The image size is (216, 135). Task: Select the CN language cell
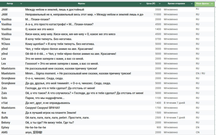coord(197,132)
